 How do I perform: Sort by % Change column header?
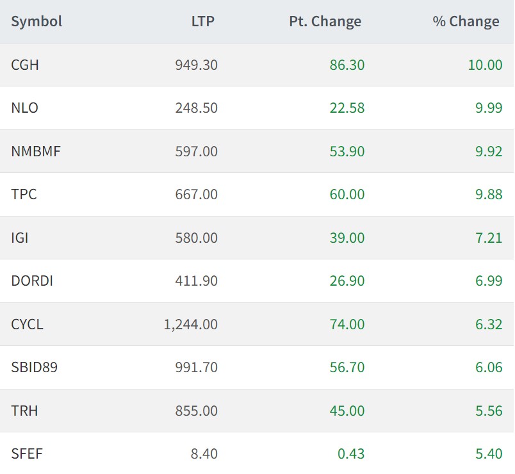[466, 21]
